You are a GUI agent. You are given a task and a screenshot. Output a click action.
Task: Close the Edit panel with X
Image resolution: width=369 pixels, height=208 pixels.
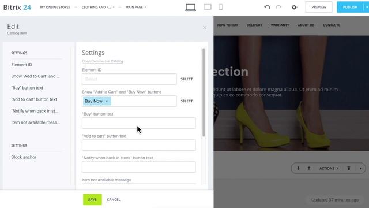pos(205,28)
